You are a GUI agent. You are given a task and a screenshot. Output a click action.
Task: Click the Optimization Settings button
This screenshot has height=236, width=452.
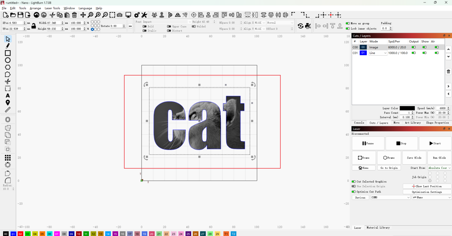click(427, 192)
